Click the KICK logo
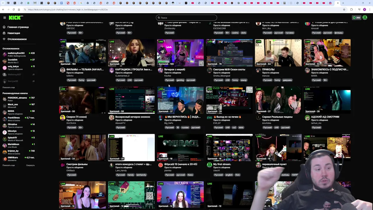 (16, 18)
